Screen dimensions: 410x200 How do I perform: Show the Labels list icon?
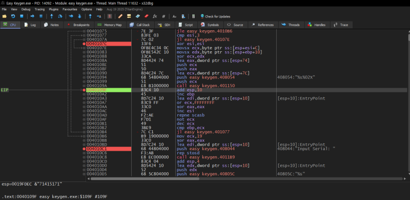137,16
